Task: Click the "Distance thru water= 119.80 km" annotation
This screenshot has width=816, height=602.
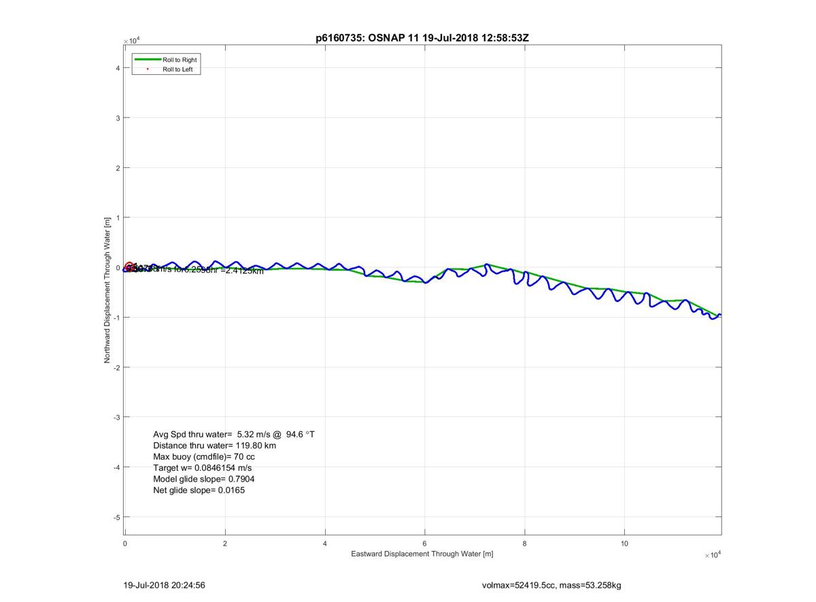Action: coord(215,446)
